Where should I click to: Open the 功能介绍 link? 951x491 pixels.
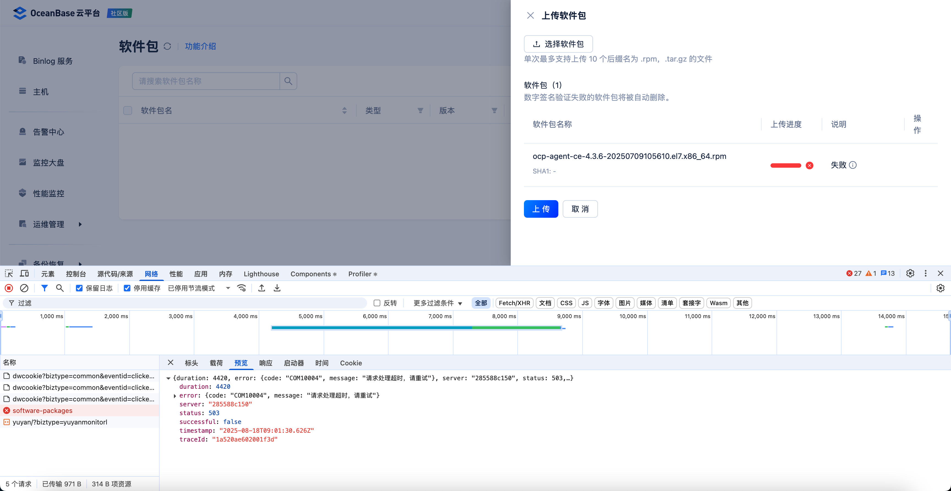[200, 46]
